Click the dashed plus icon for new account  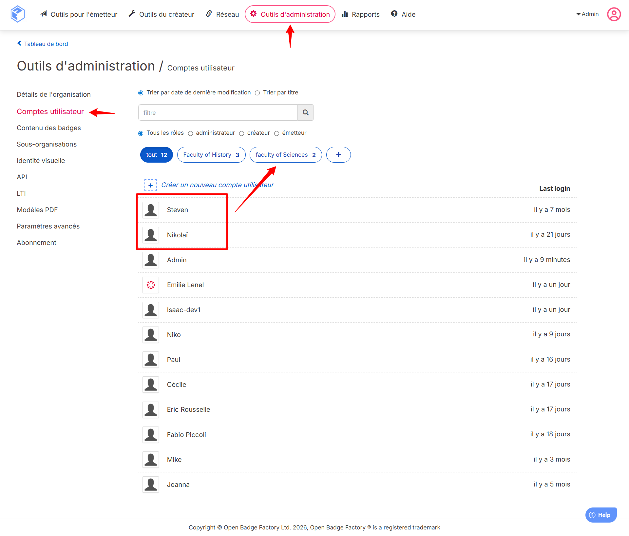point(150,185)
